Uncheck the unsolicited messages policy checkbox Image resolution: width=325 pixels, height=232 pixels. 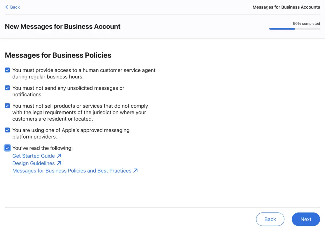(7, 88)
